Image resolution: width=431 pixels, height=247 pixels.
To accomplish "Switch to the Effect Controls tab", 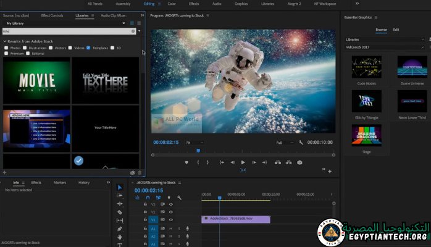I will pos(52,15).
